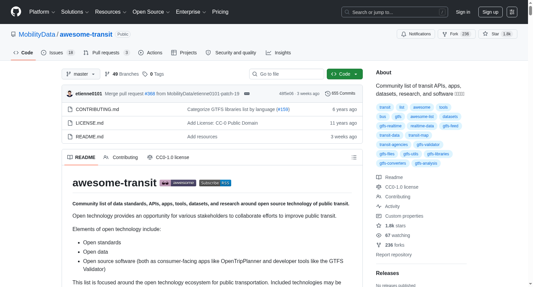Click the gtfs-validator topic tag

click(428, 145)
